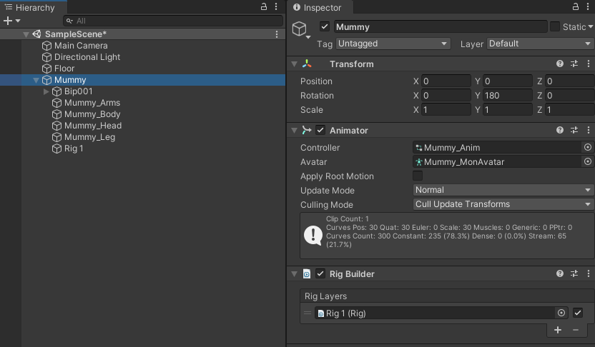Select Mummy_Body in Hierarchy
The image size is (595, 347).
coord(92,114)
